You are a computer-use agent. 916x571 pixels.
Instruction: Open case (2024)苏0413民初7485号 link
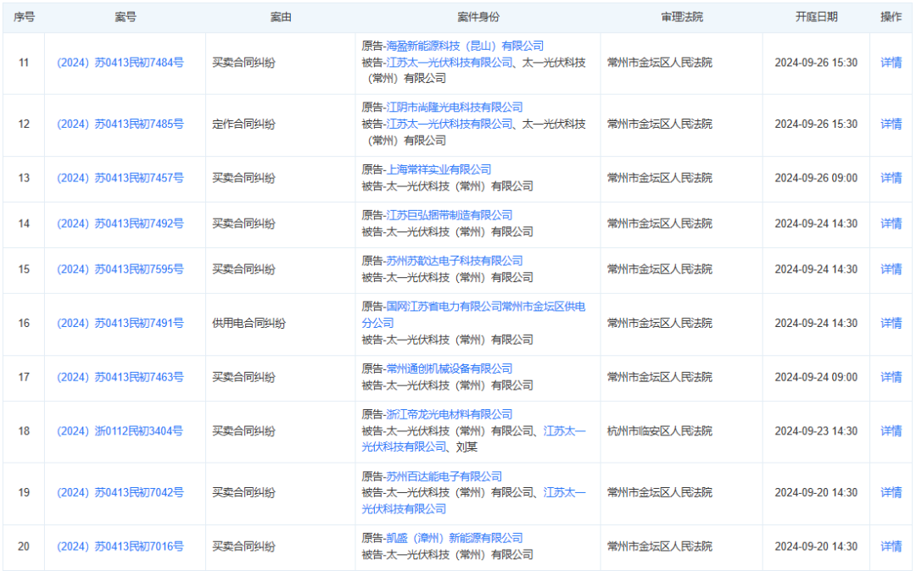120,125
